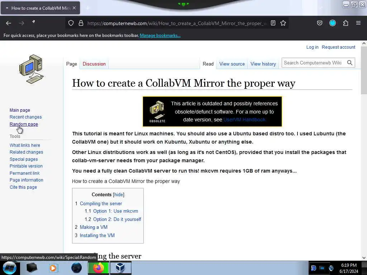The image size is (367, 275).
Task: Open the media player taskbar icon
Action: (x=53, y=268)
